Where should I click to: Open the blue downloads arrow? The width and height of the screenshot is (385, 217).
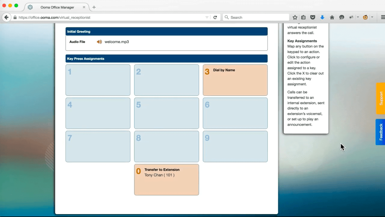point(322,17)
